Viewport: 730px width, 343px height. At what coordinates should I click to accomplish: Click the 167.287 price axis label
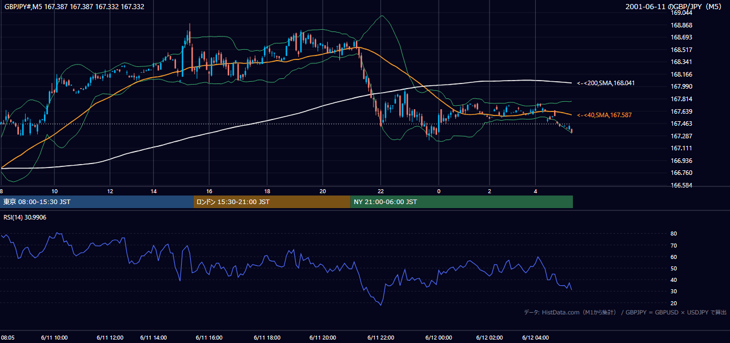pos(681,136)
